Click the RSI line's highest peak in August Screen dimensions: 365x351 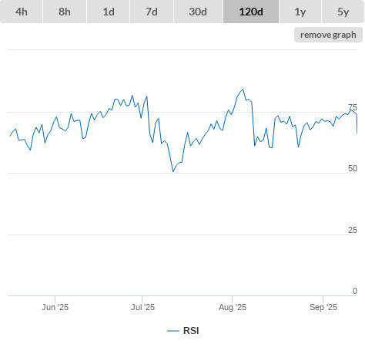(243, 89)
